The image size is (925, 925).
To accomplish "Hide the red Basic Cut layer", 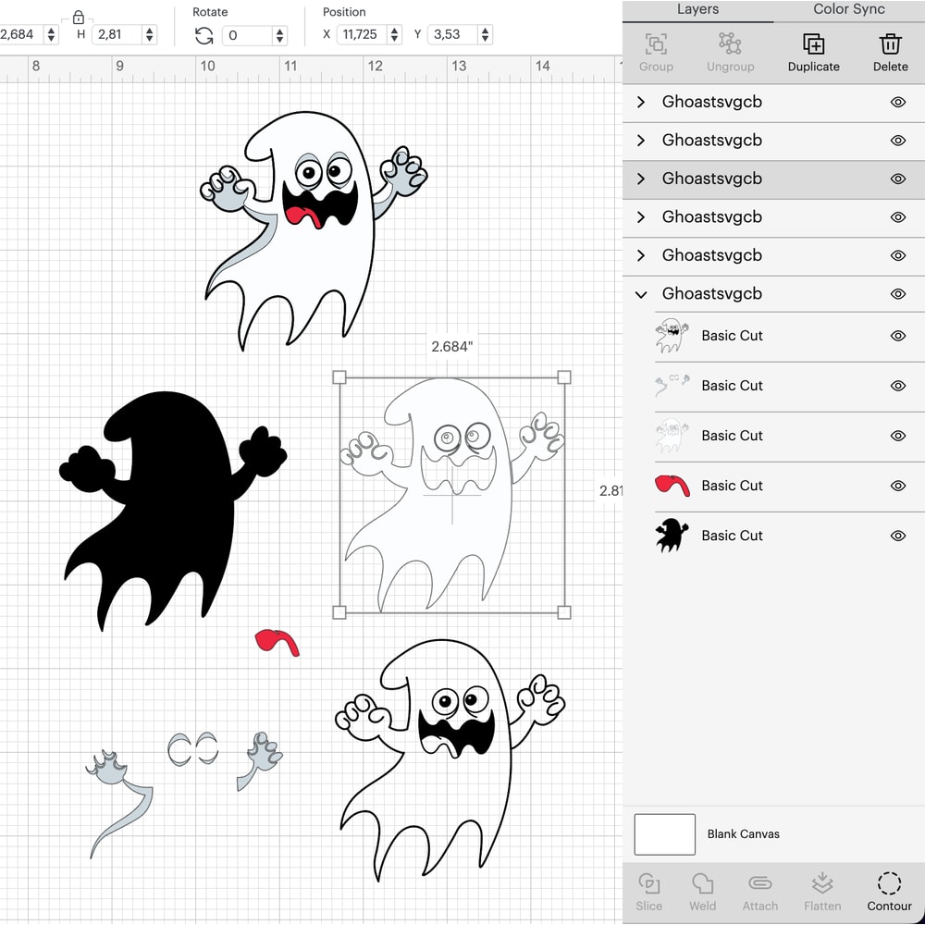I will [898, 486].
